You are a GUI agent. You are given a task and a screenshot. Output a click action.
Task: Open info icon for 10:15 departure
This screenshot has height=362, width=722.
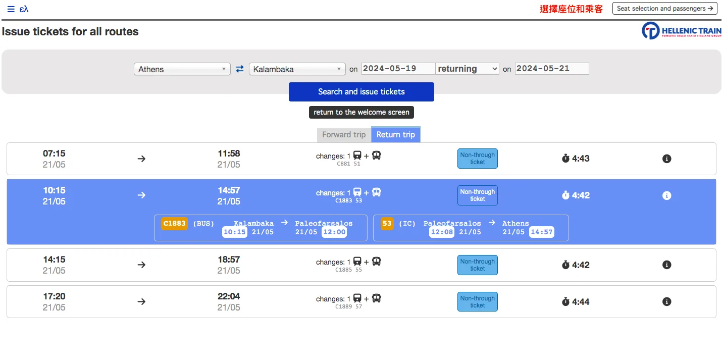point(666,195)
